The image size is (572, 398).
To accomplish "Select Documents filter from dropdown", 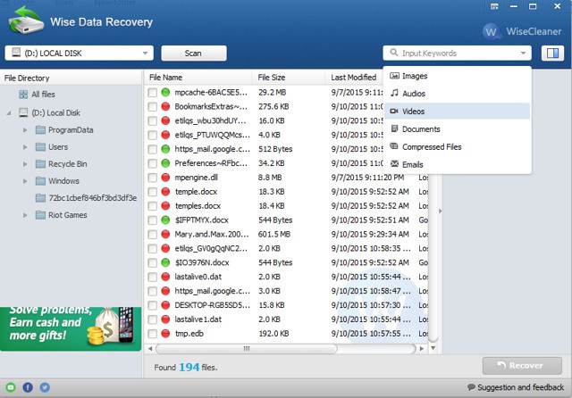I will [x=457, y=129].
